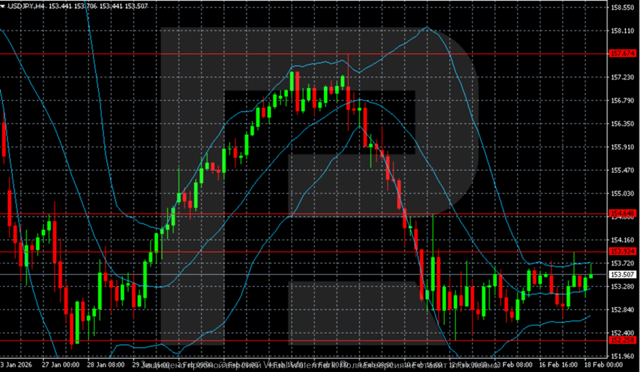
Task: Click the 157.230 label on price axis
Action: (x=622, y=78)
